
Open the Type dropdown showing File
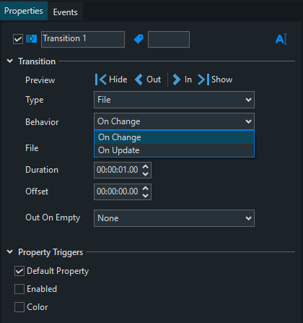click(174, 100)
